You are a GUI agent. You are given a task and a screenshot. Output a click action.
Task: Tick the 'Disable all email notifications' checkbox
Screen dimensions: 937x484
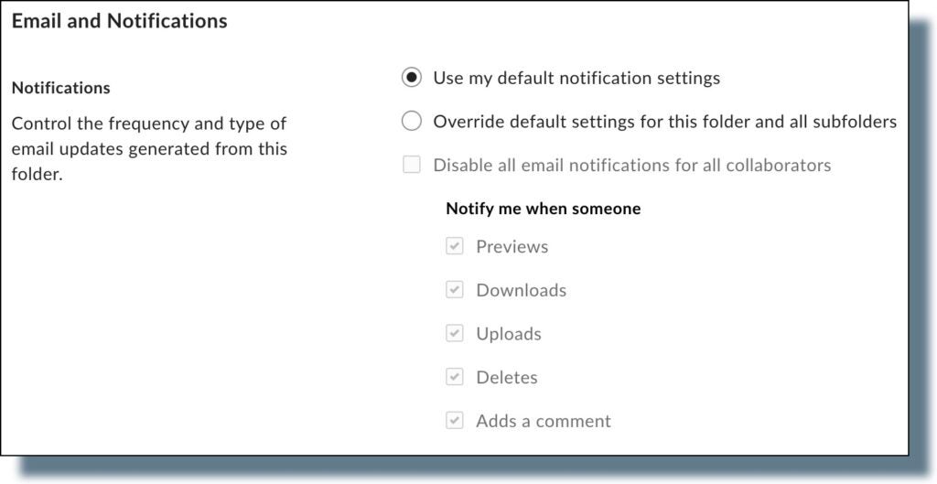(412, 166)
